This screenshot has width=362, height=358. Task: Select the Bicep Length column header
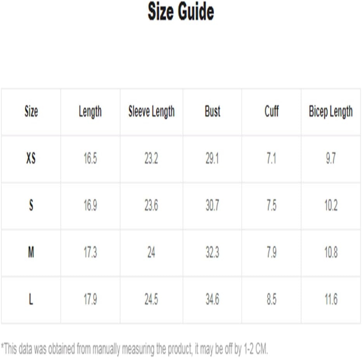click(331, 112)
